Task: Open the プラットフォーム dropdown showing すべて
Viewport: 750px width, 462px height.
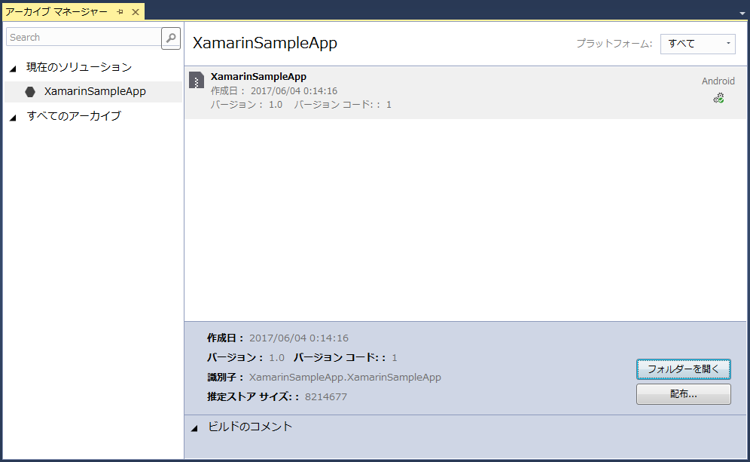Action: 698,44
